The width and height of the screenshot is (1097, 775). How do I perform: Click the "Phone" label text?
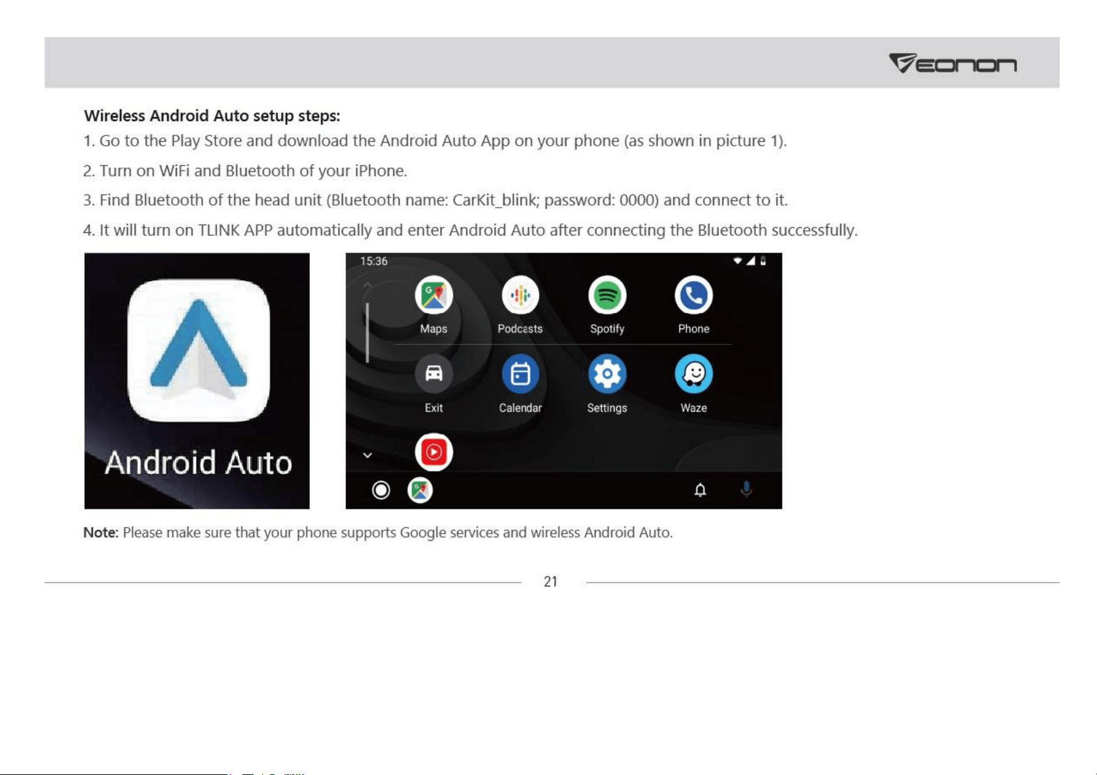click(693, 329)
